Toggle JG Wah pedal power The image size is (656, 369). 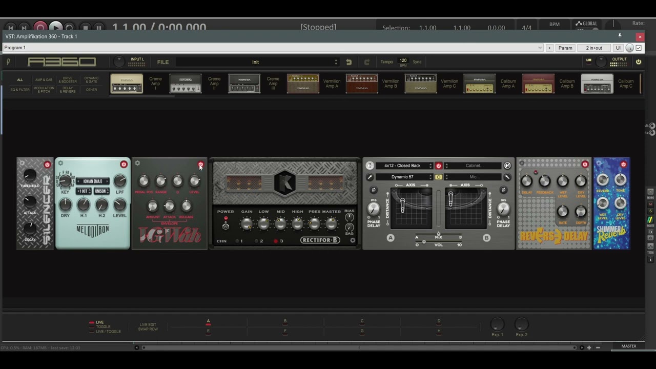coord(200,165)
